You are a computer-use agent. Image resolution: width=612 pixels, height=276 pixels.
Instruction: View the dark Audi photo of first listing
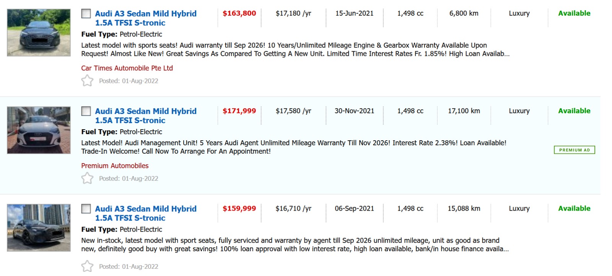click(x=39, y=33)
